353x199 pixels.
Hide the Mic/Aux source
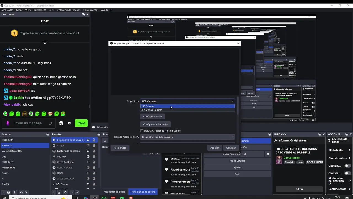88,156
